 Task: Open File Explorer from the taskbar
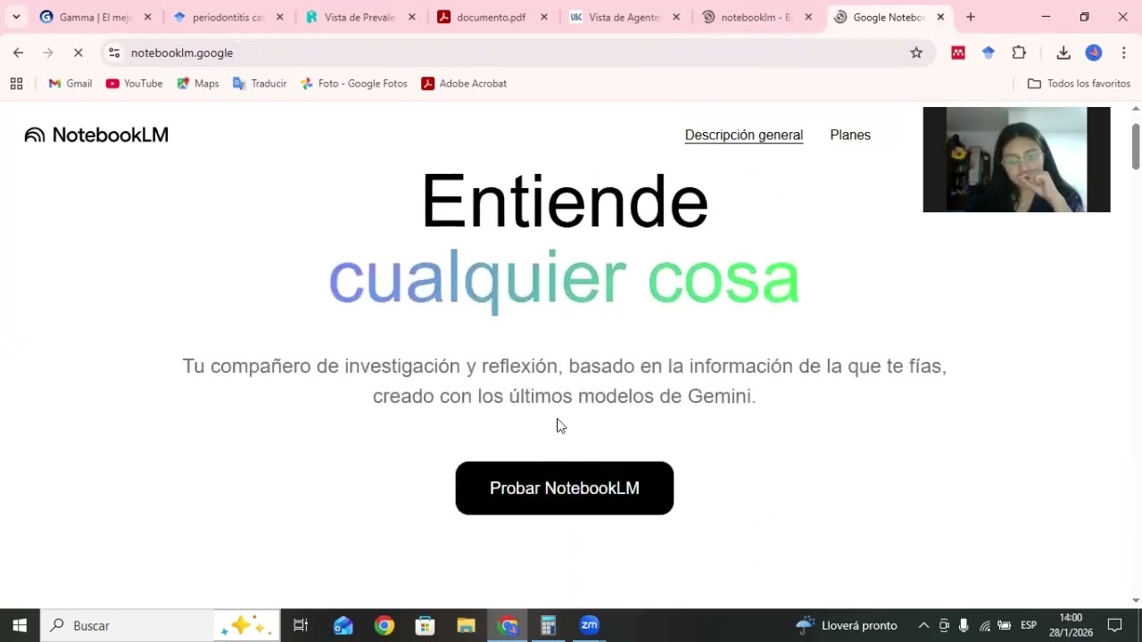click(467, 625)
